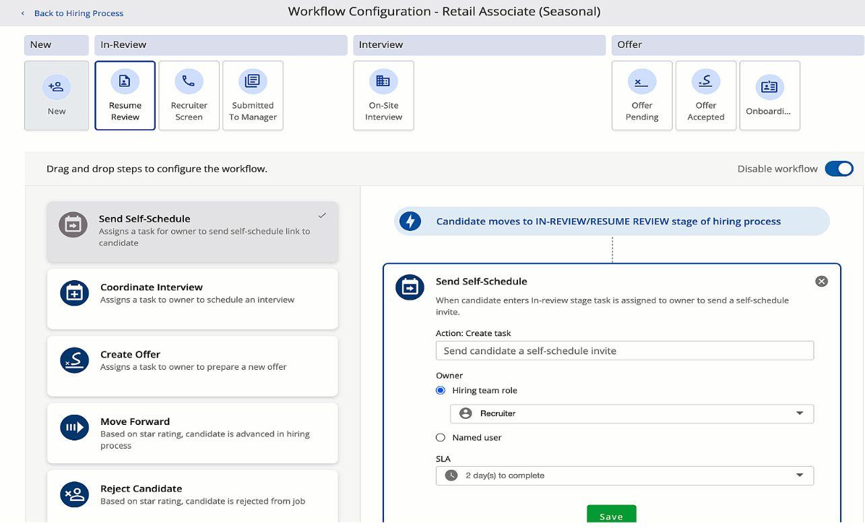
Task: Select the Coordinate Interview workflow step
Action: 192,298
